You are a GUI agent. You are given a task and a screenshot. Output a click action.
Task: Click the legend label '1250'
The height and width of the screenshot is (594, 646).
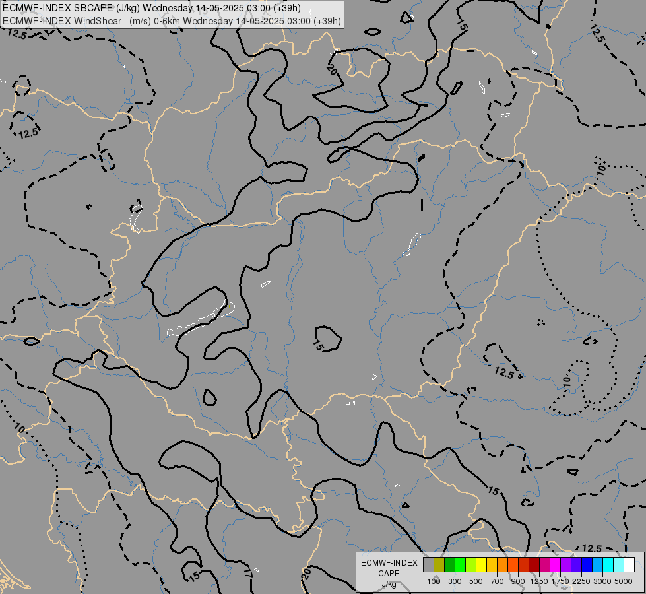click(539, 581)
